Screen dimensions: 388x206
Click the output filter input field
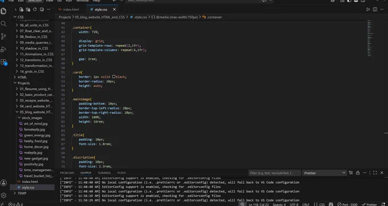tap(274, 173)
